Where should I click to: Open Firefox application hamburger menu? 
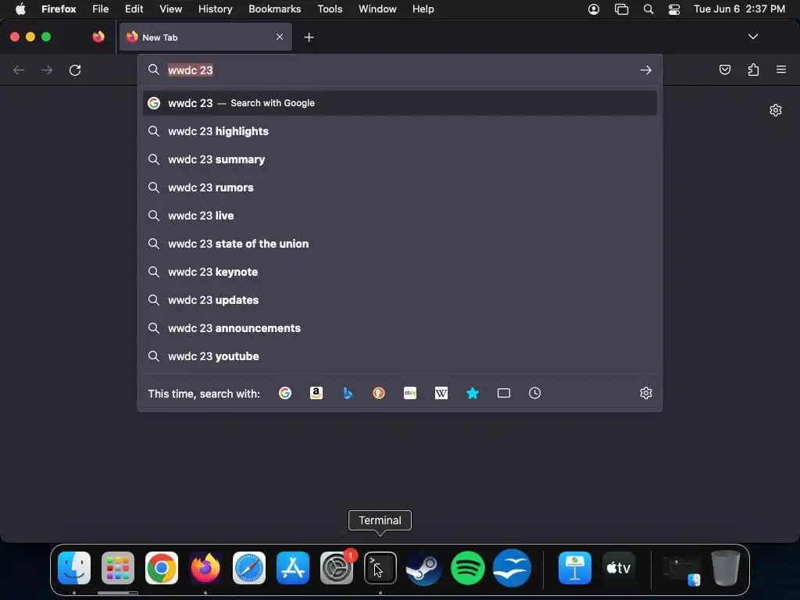click(781, 70)
